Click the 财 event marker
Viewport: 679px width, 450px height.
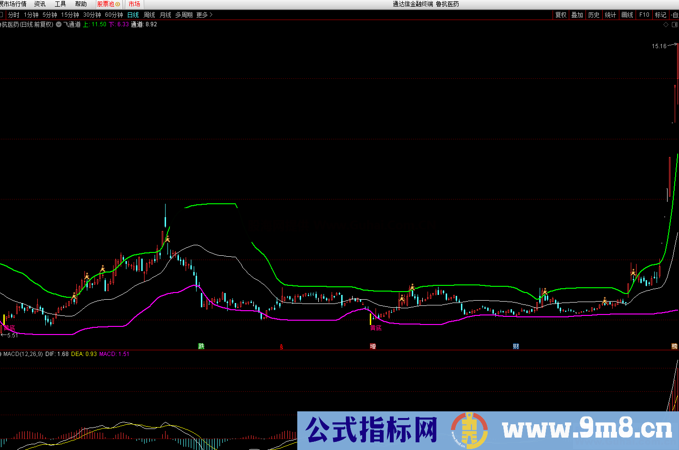coord(516,346)
